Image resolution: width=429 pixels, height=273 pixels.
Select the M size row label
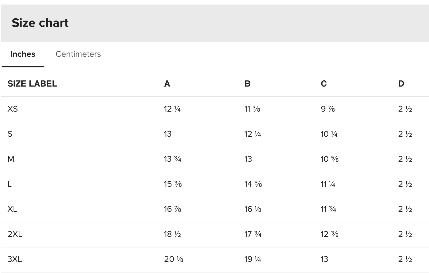coord(11,159)
